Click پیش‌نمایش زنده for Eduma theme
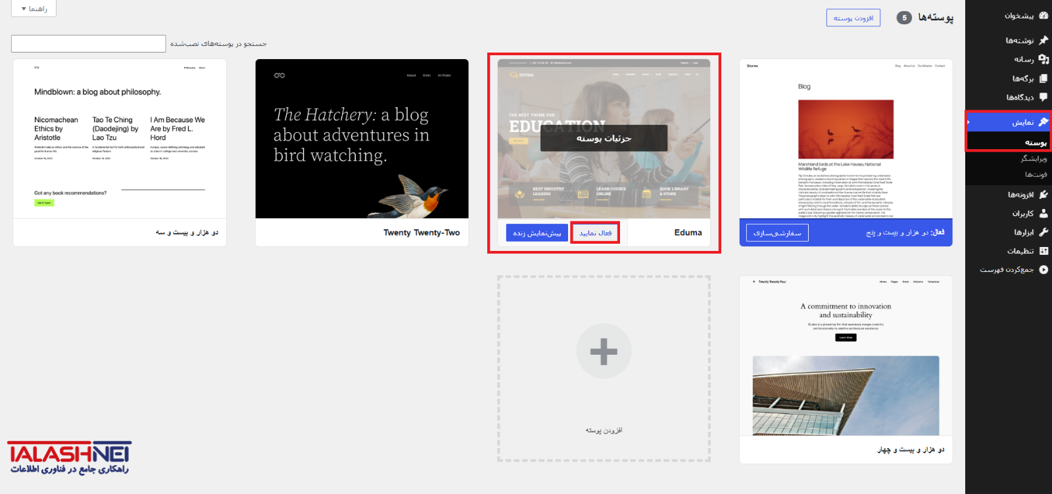1052x494 pixels. 537,233
